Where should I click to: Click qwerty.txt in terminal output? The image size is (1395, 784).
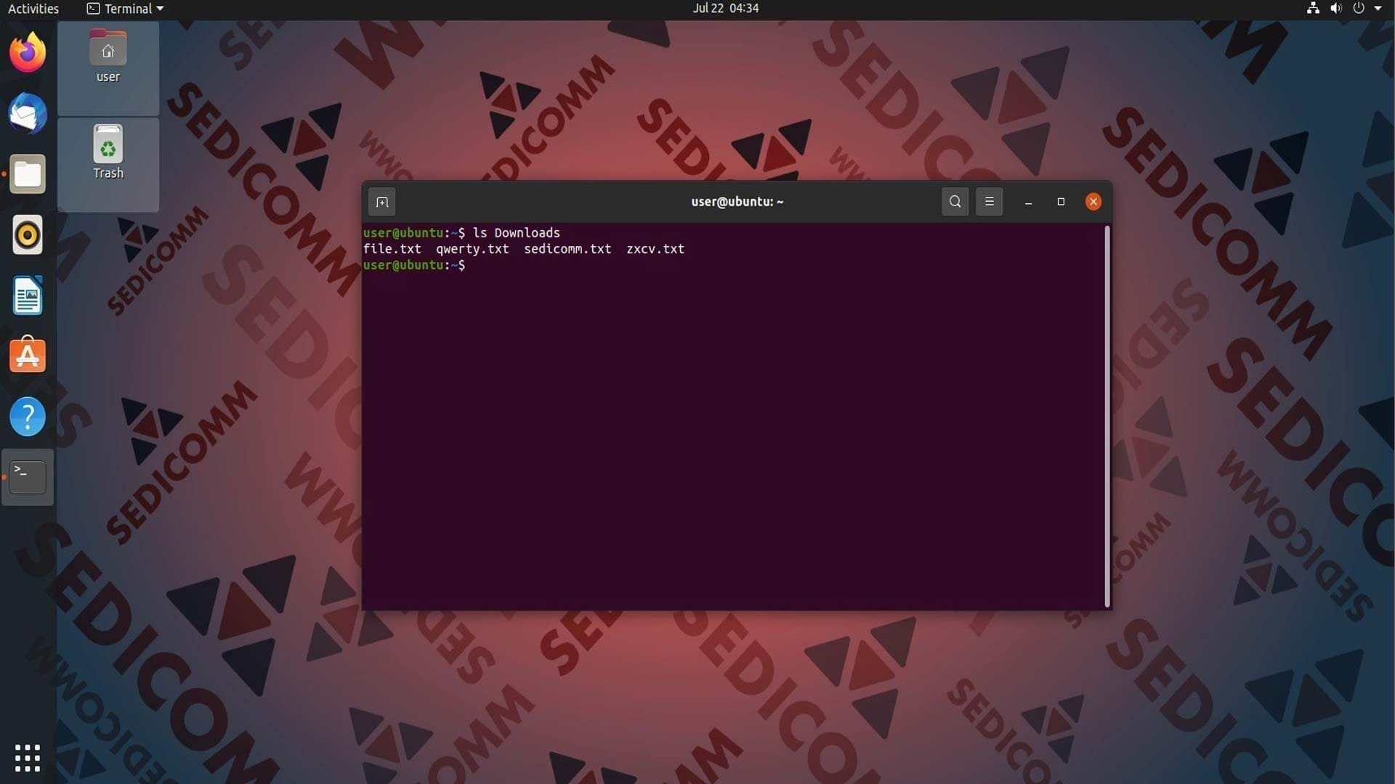(x=472, y=249)
